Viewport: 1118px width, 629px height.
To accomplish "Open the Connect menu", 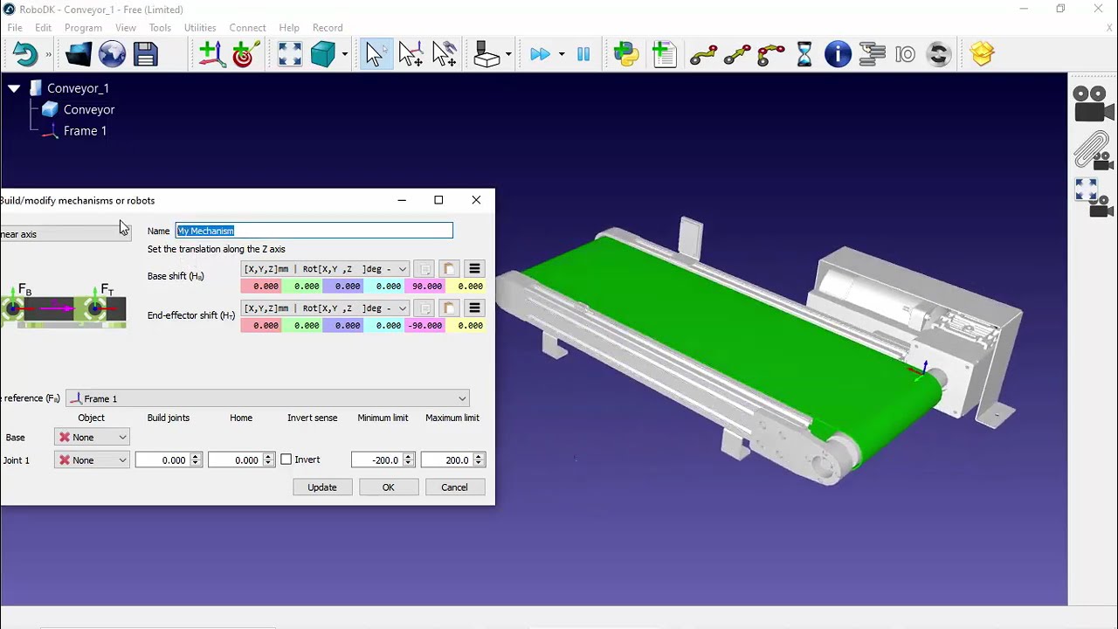I will 247,28.
